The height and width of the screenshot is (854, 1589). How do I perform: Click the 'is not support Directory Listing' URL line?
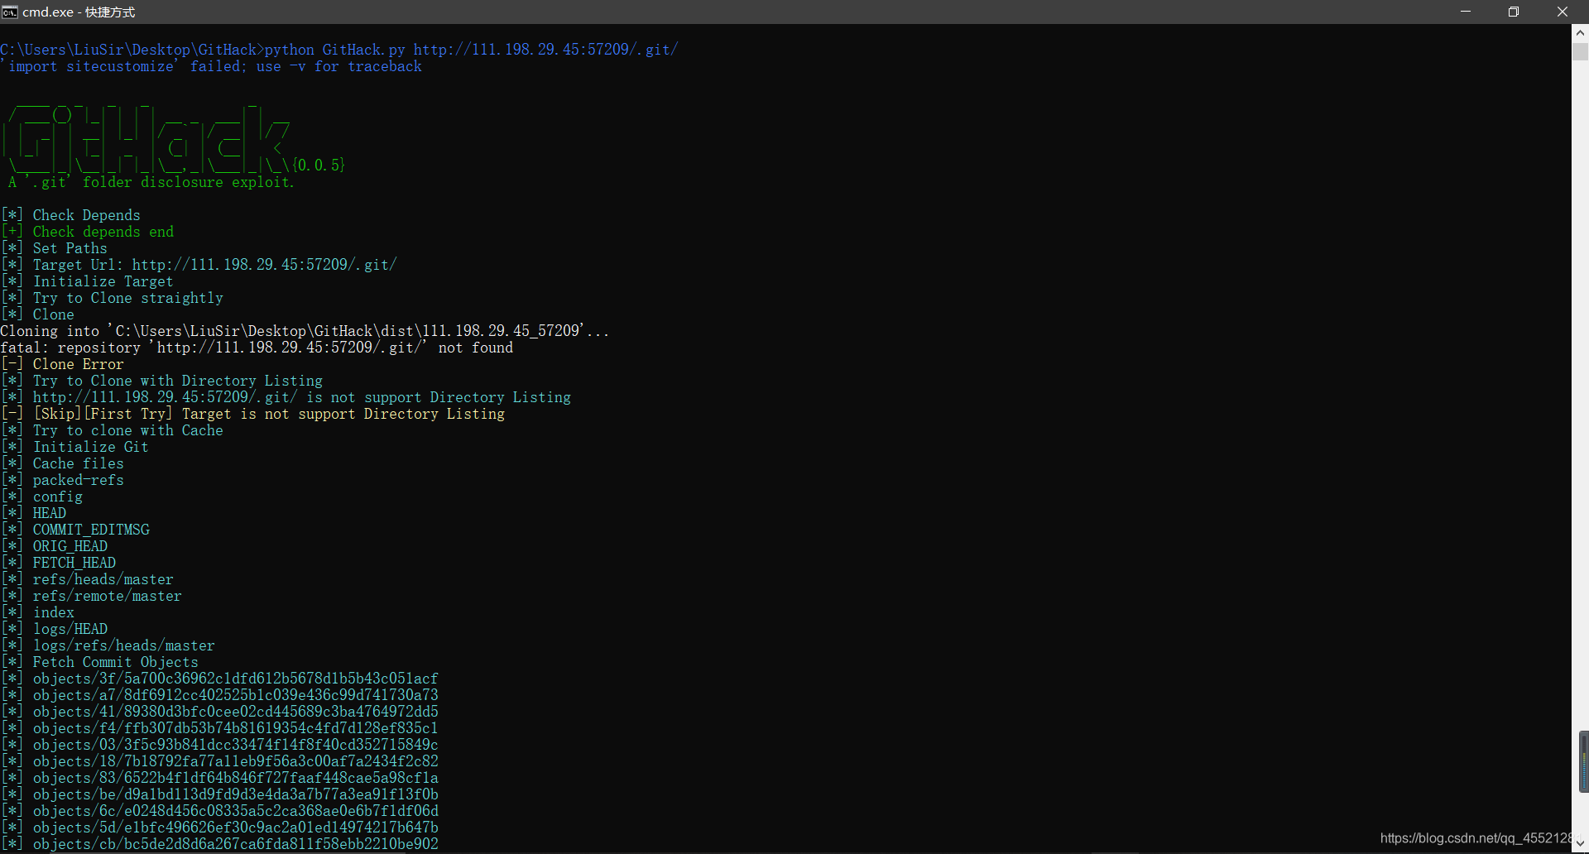286,397
